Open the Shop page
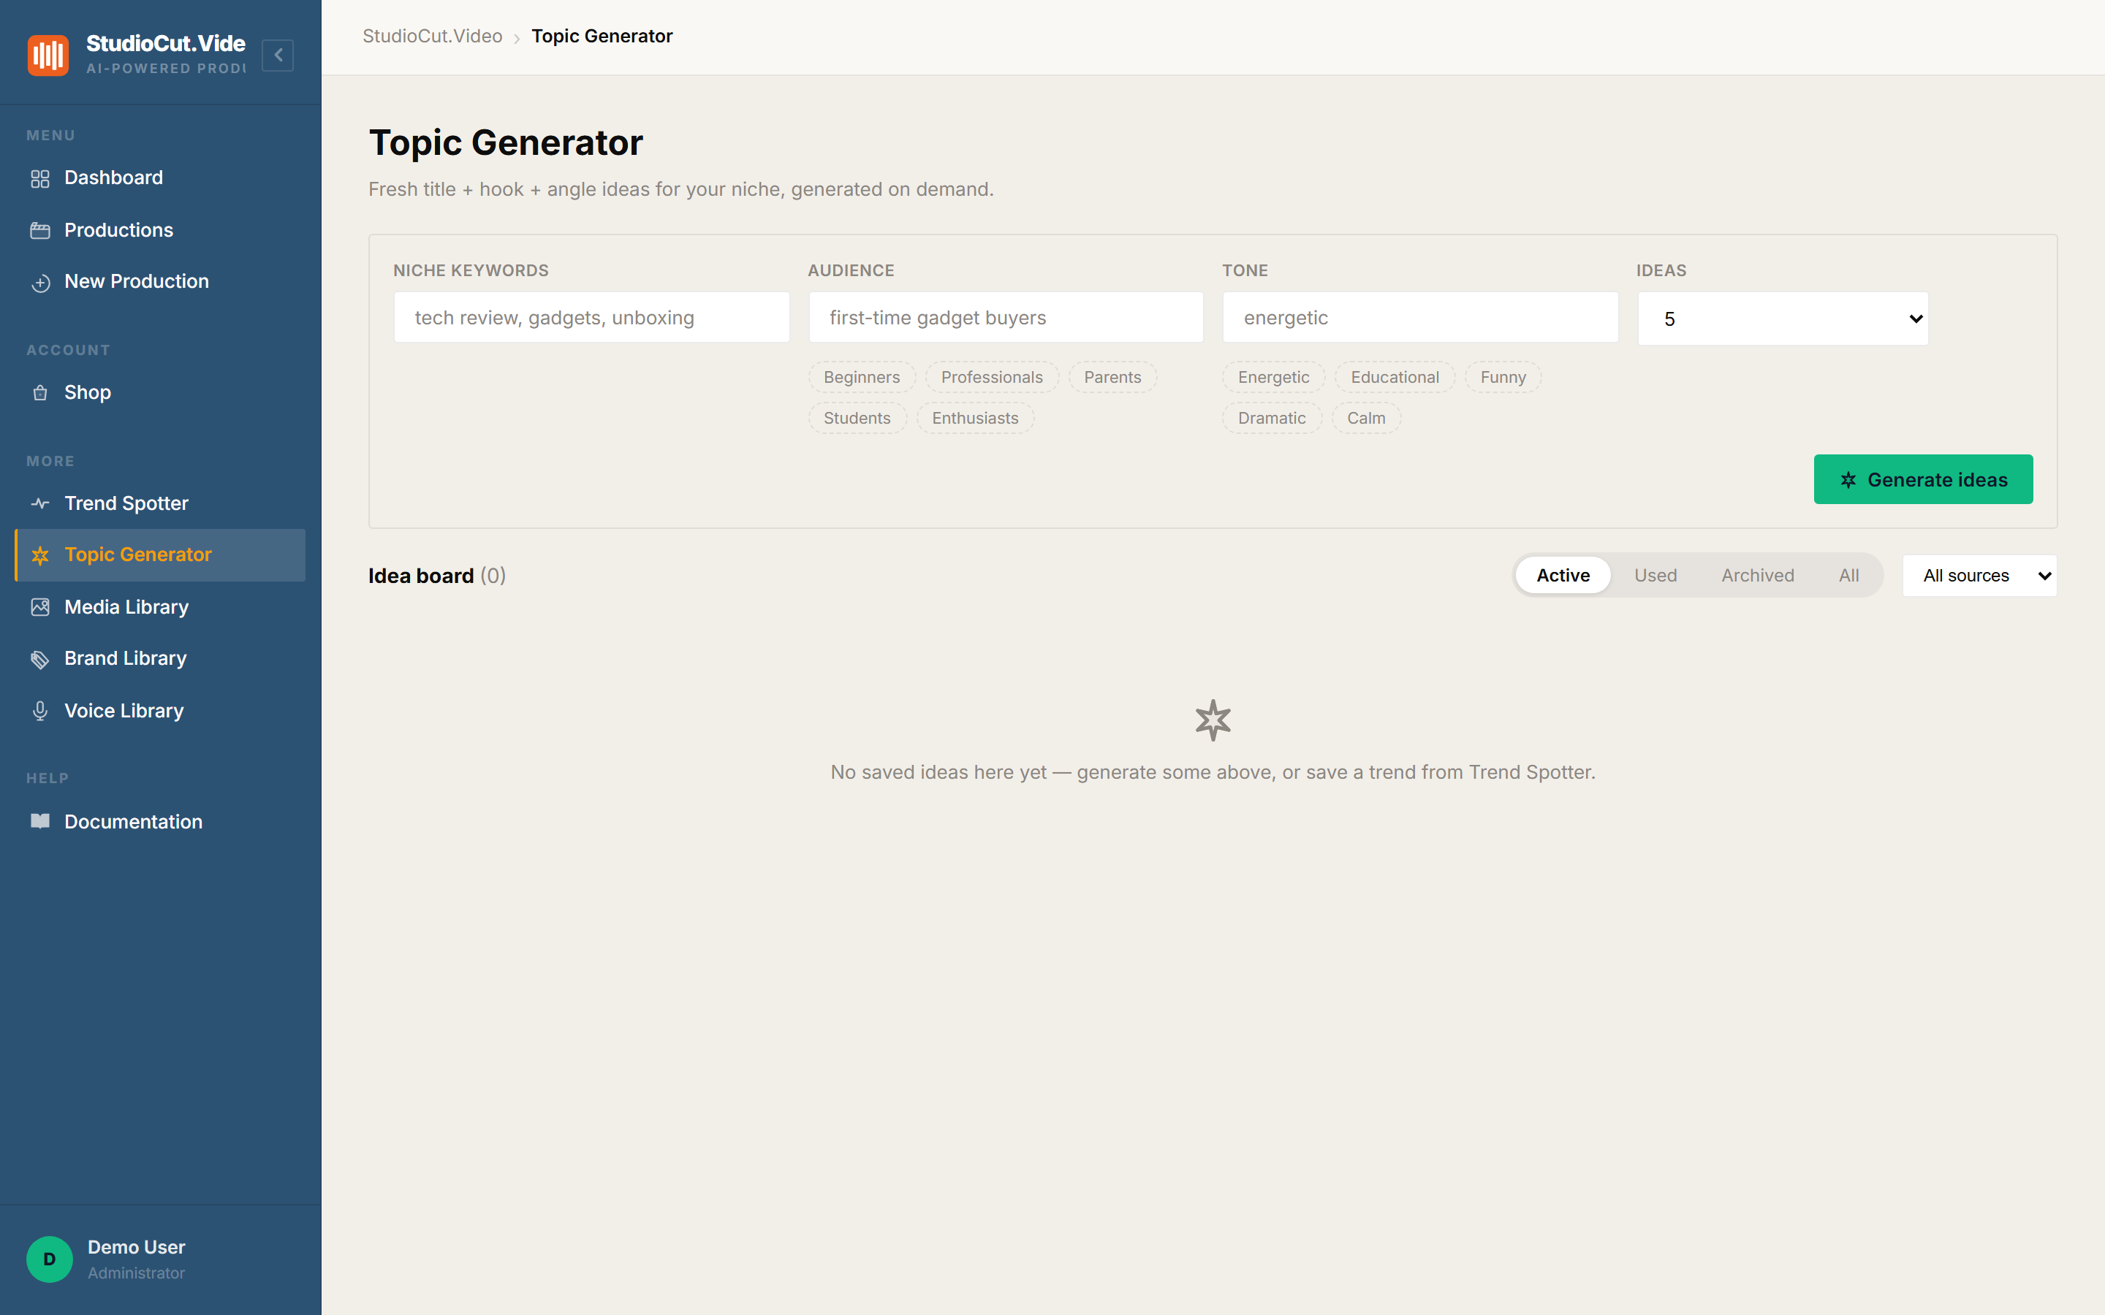 [x=161, y=392]
